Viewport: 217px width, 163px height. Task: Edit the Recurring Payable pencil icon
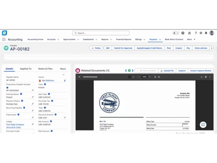click(33, 110)
